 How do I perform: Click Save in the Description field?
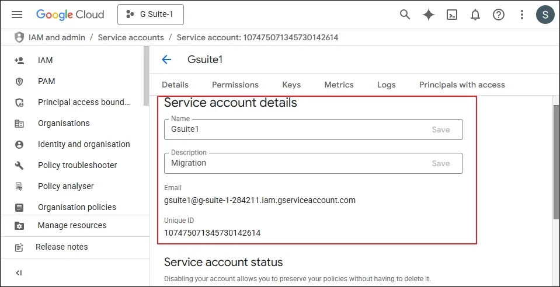tap(441, 163)
